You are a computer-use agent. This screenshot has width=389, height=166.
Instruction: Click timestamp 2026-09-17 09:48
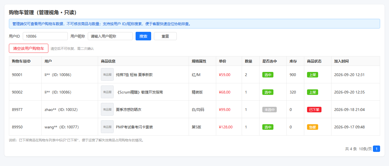click(x=349, y=127)
